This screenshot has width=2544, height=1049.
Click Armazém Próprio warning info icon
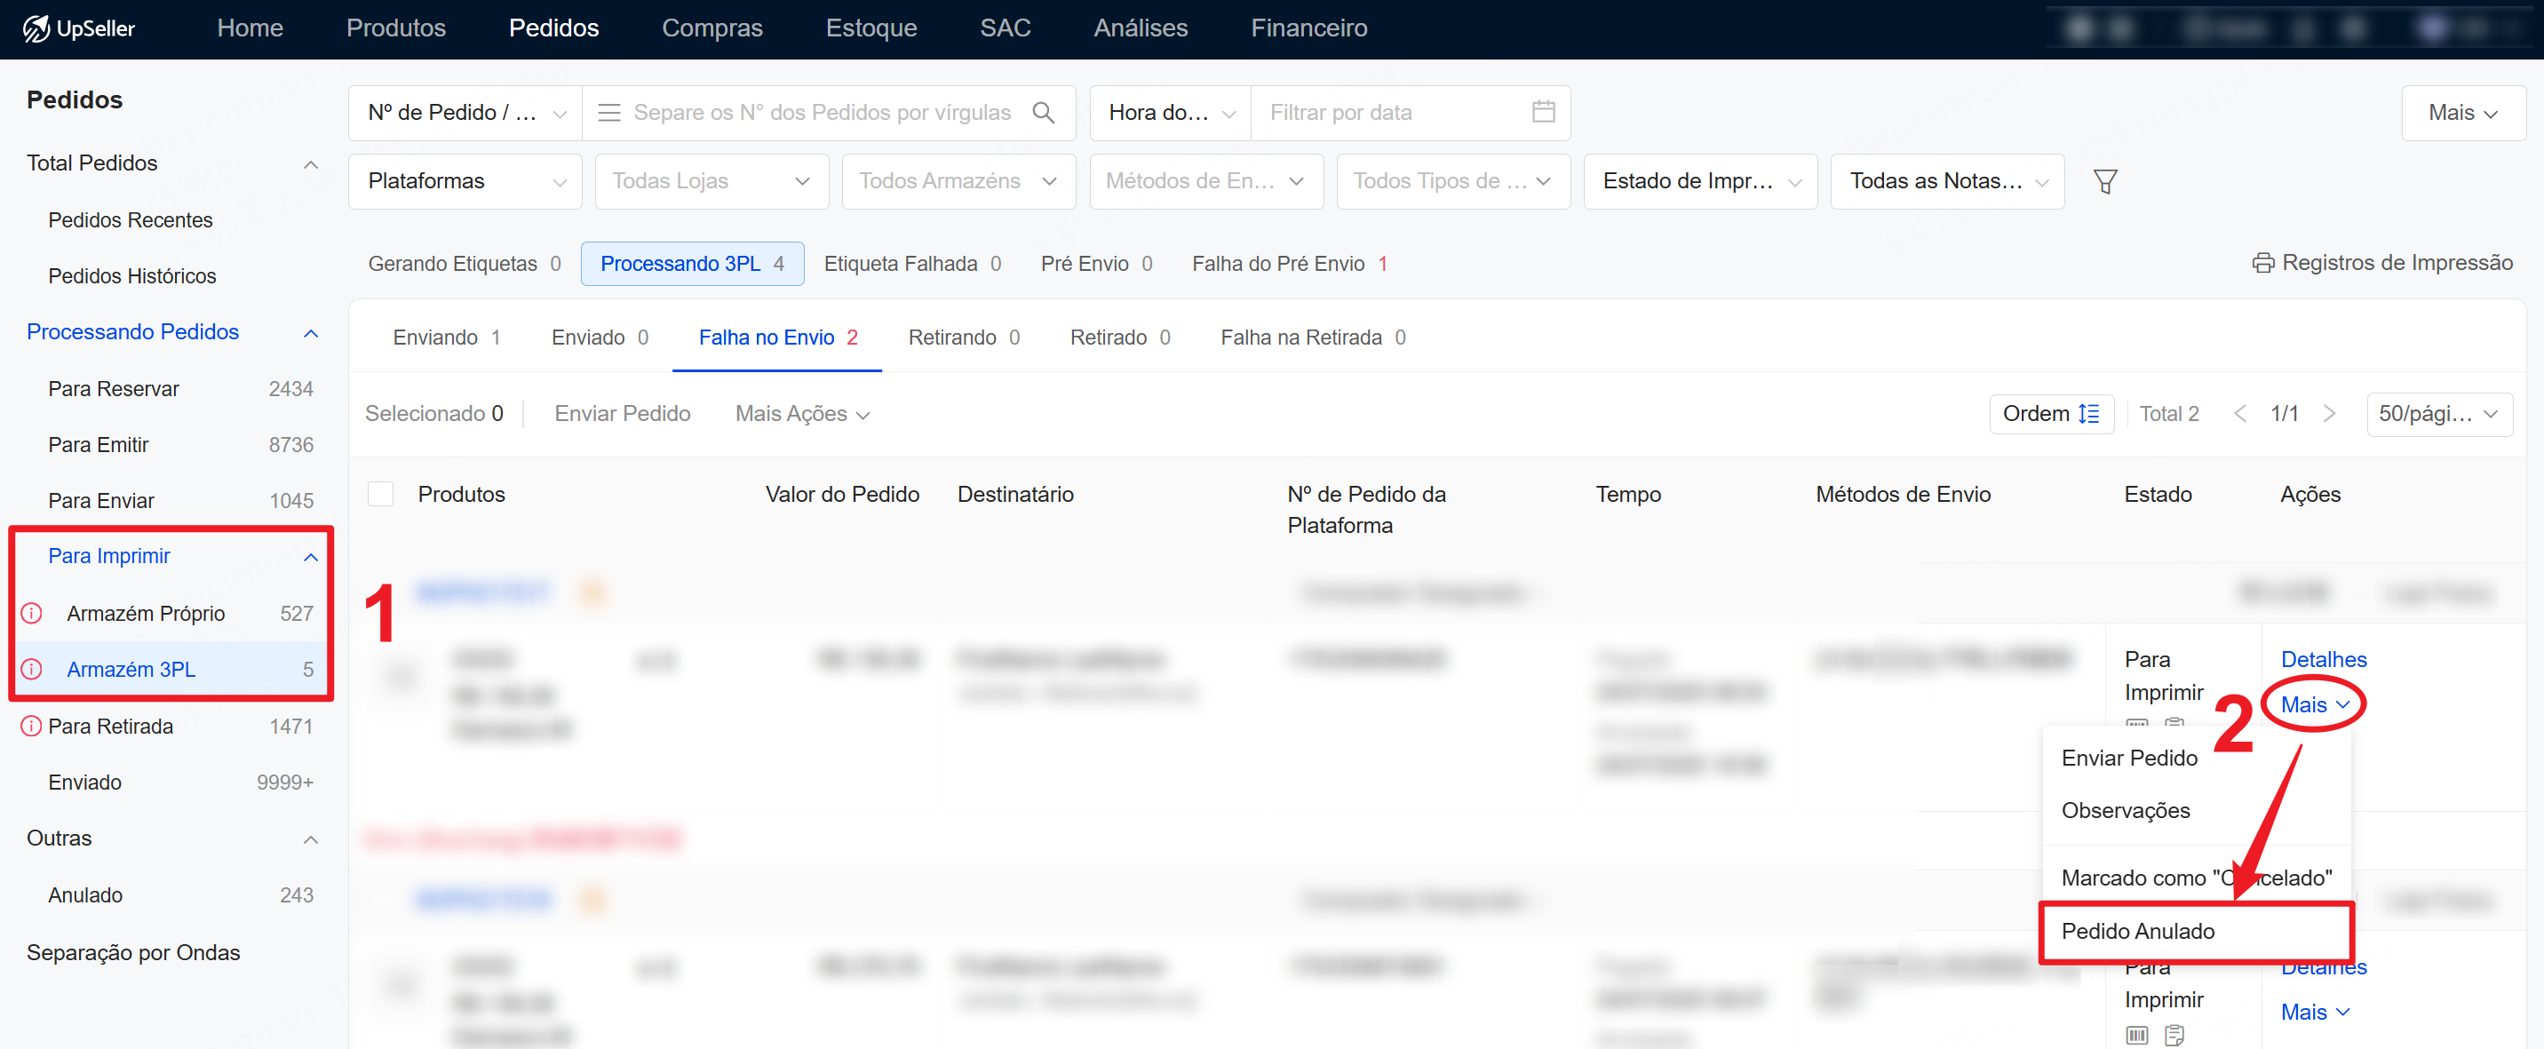32,614
